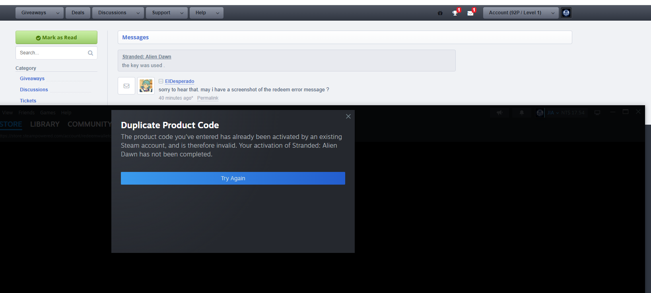The width and height of the screenshot is (651, 293).
Task: Click the "the key was used" message text
Action: 143,66
